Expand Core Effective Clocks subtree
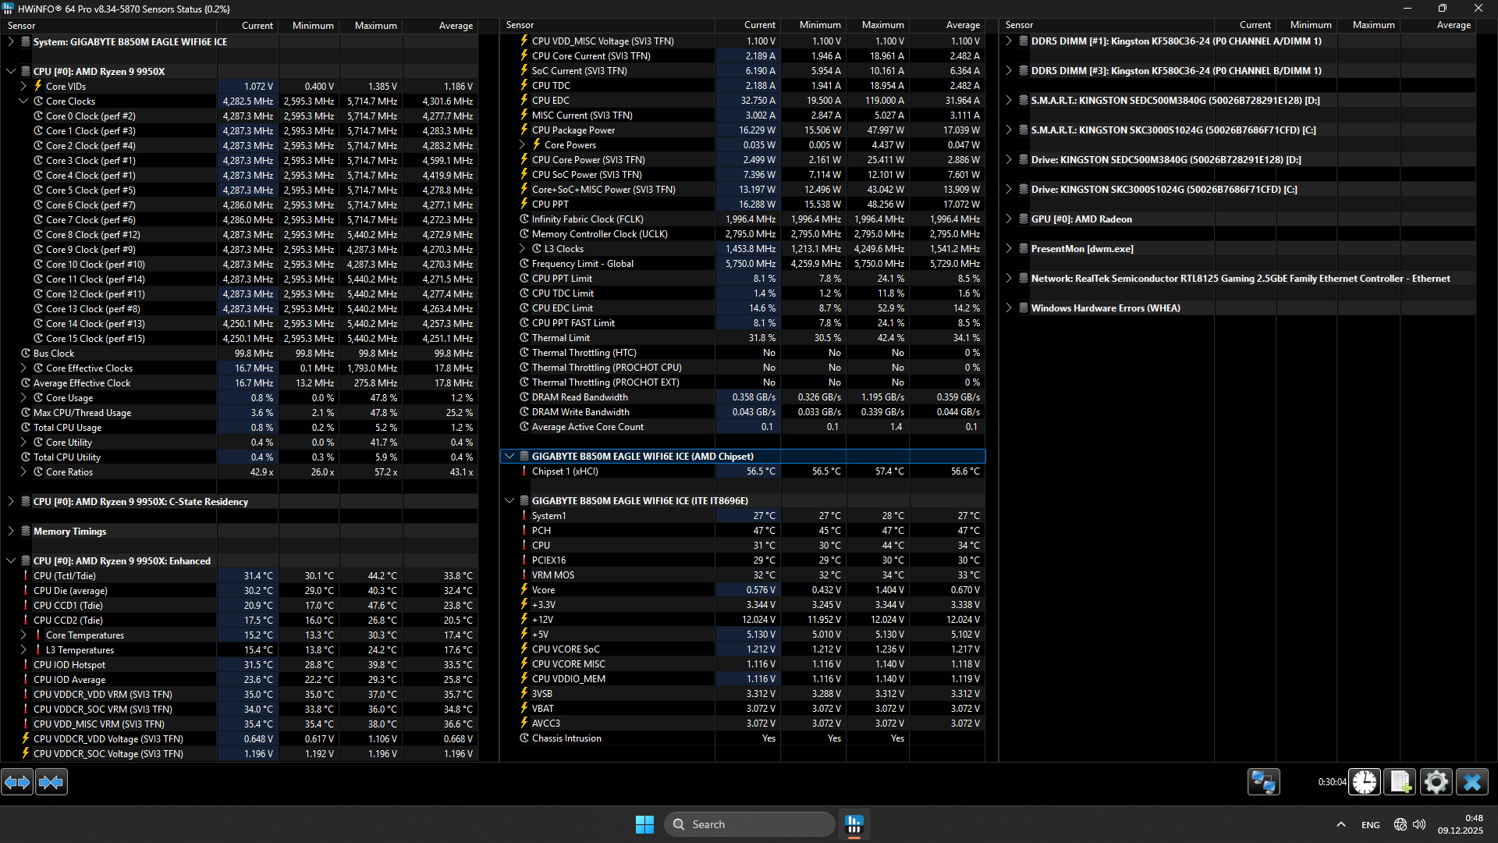This screenshot has height=843, width=1498. click(23, 368)
